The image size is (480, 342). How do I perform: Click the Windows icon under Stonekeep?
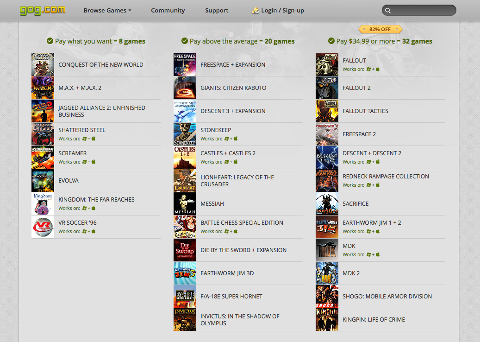click(226, 139)
